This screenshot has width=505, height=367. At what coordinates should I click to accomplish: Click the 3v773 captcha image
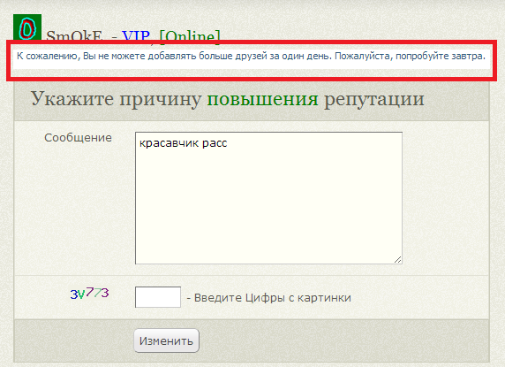(89, 293)
